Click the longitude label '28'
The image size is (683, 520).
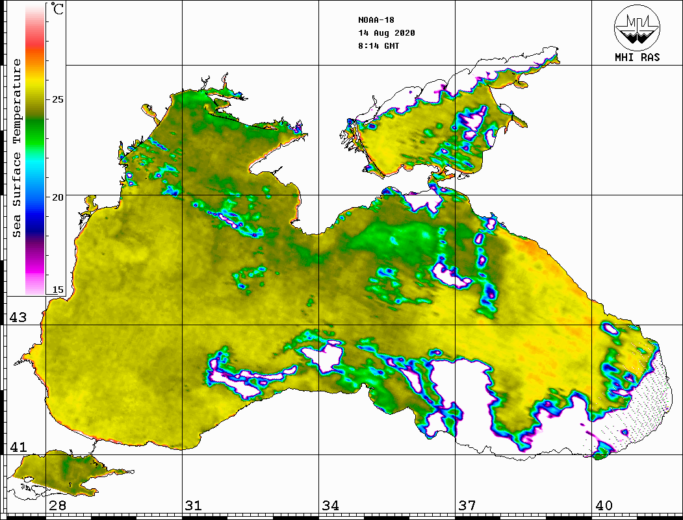click(57, 505)
